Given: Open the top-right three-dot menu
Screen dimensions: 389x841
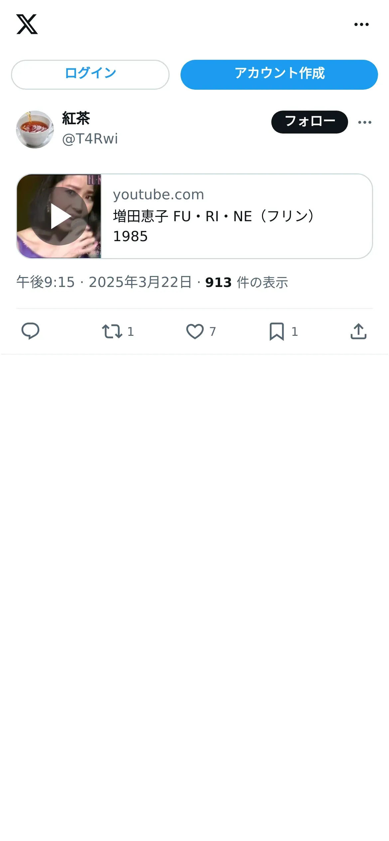Looking at the screenshot, I should tap(361, 24).
